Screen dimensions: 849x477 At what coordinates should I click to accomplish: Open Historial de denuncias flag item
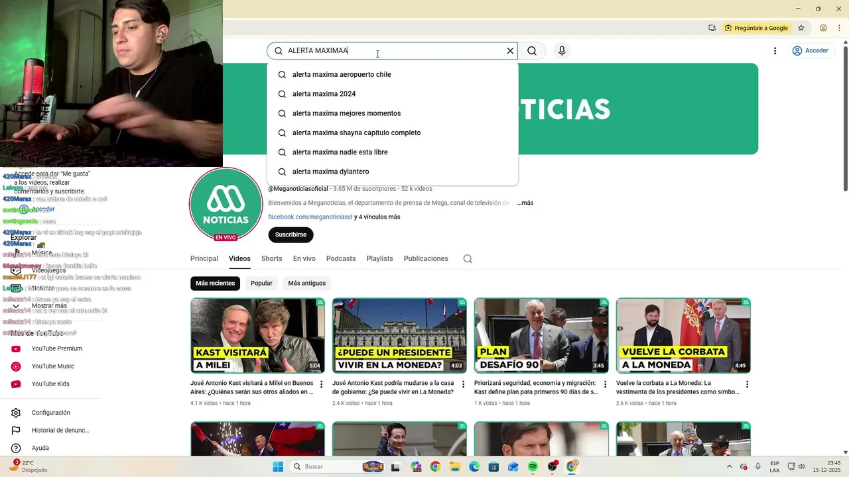[x=52, y=431]
